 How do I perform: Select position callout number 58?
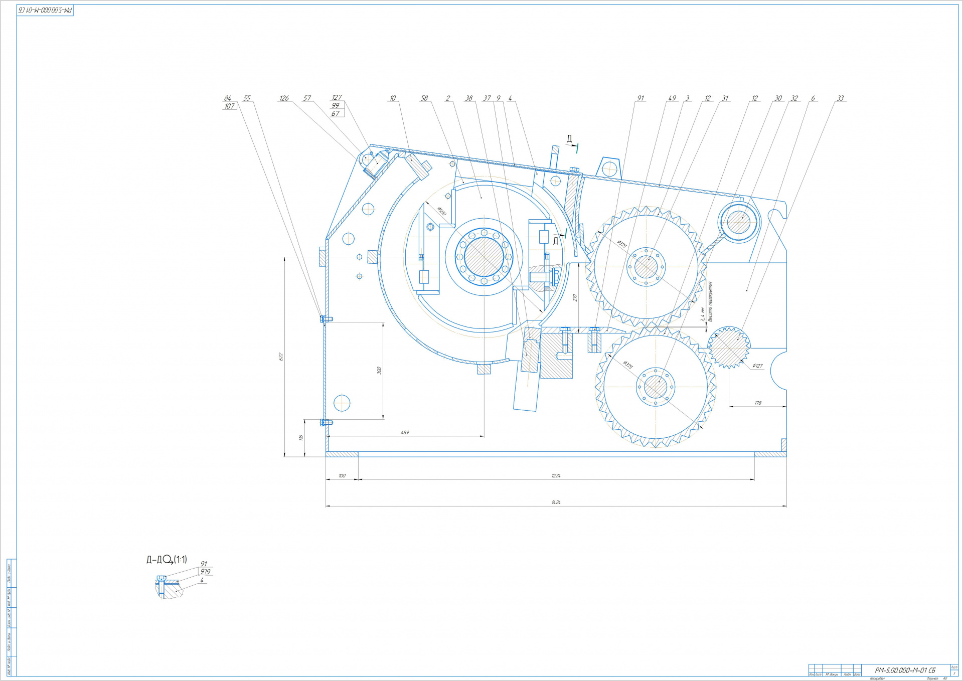[x=424, y=98]
